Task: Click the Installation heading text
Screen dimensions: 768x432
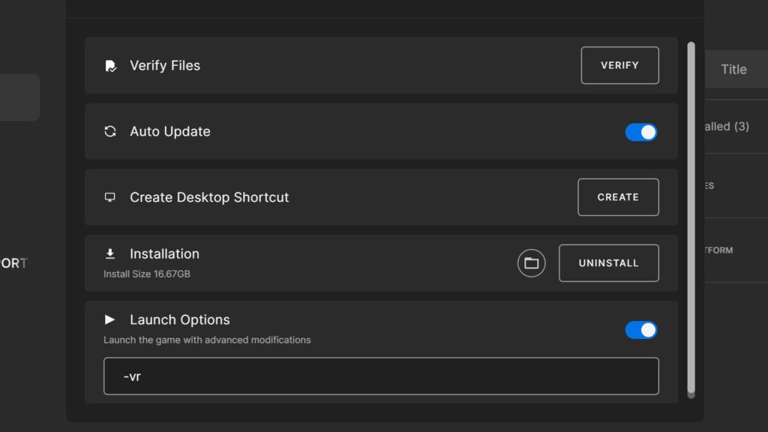Action: pyautogui.click(x=164, y=253)
